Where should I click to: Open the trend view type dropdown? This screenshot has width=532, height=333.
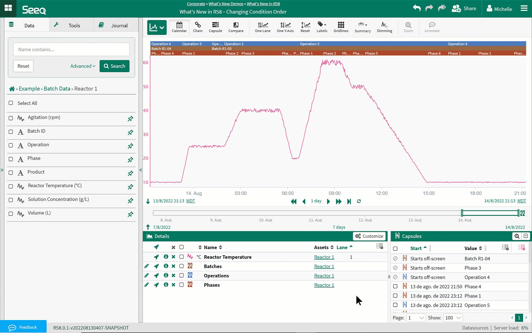[x=157, y=27]
